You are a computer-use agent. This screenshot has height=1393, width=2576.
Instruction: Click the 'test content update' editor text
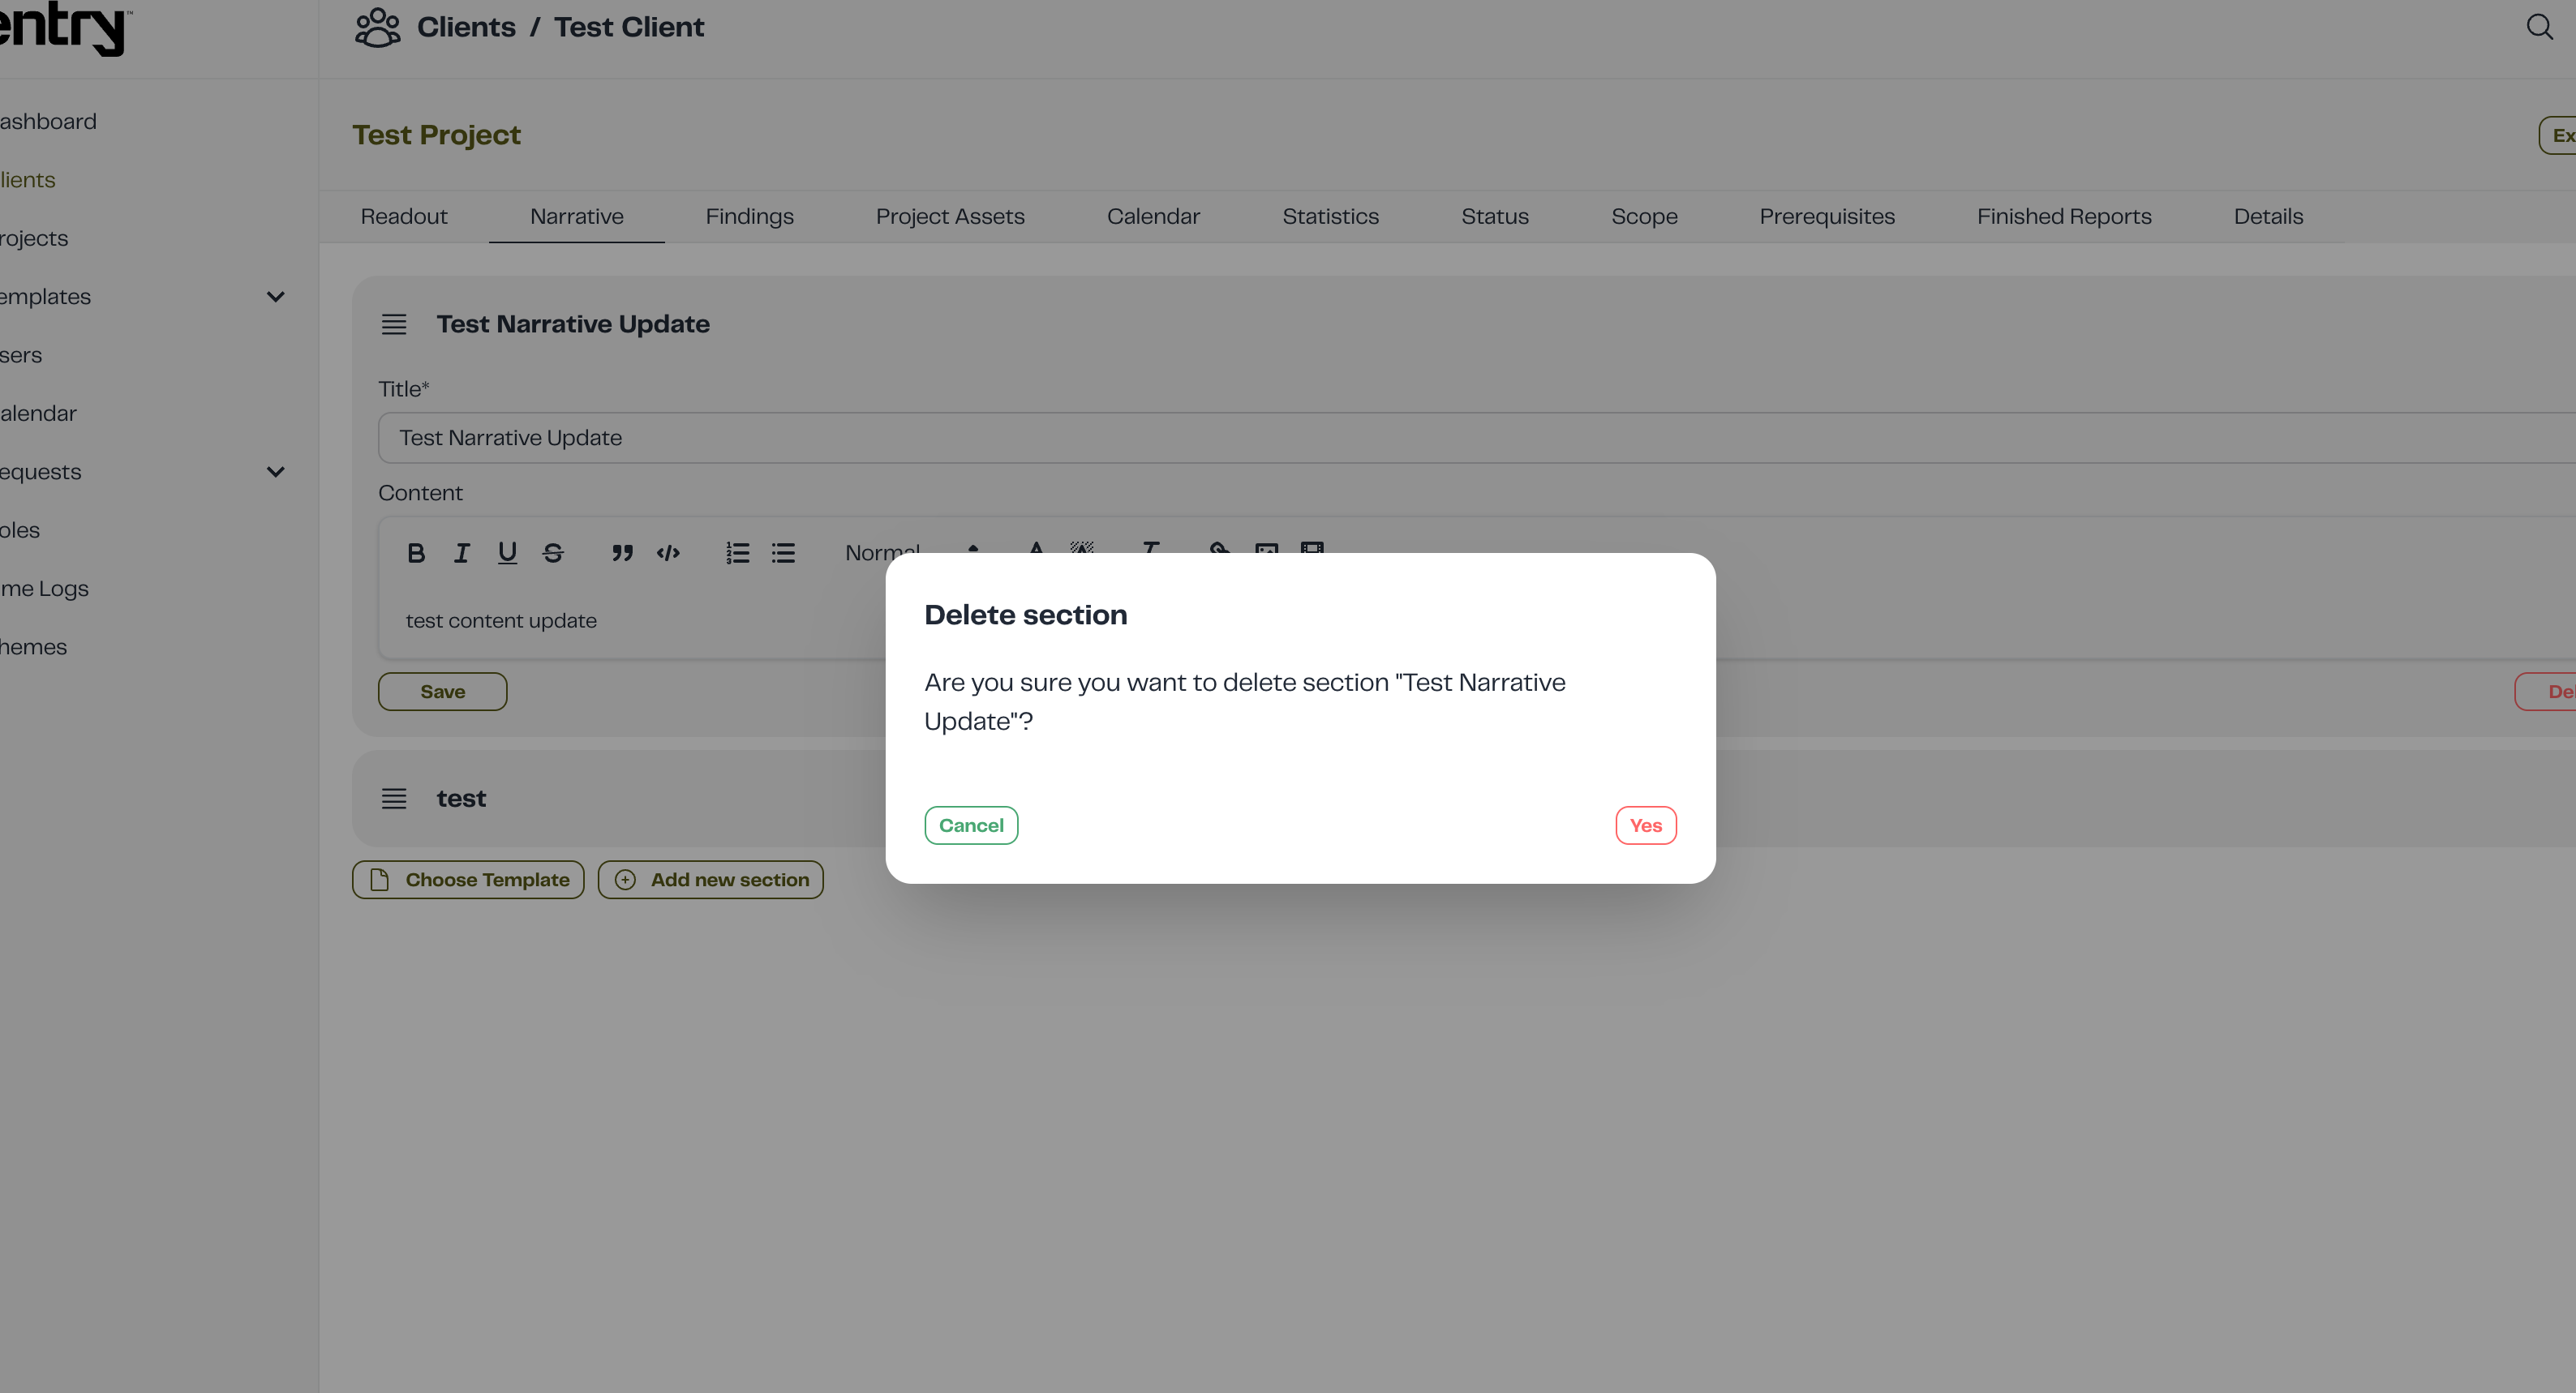pyautogui.click(x=501, y=620)
